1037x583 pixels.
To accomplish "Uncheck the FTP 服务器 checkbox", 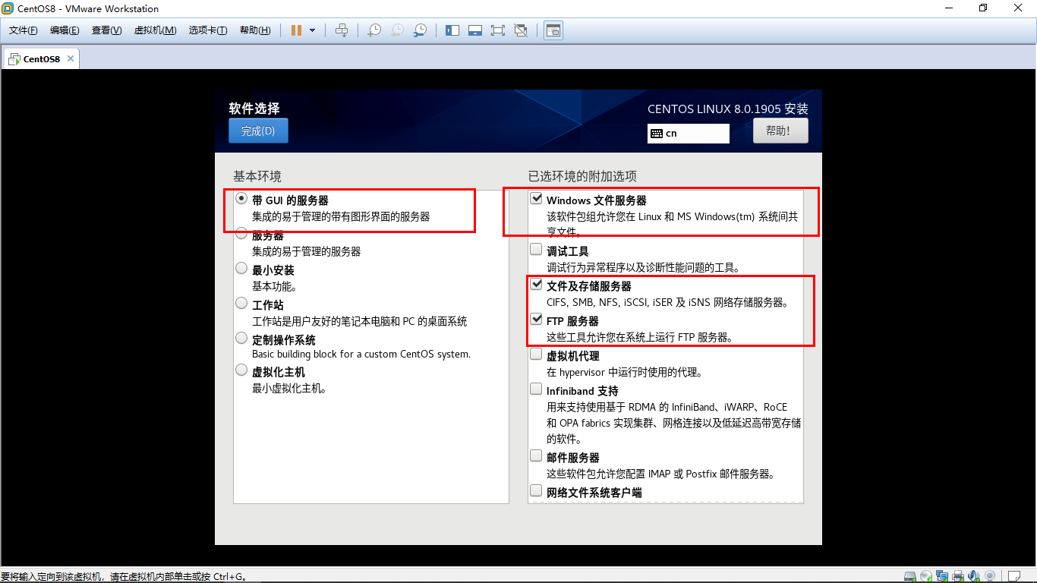I will [537, 320].
